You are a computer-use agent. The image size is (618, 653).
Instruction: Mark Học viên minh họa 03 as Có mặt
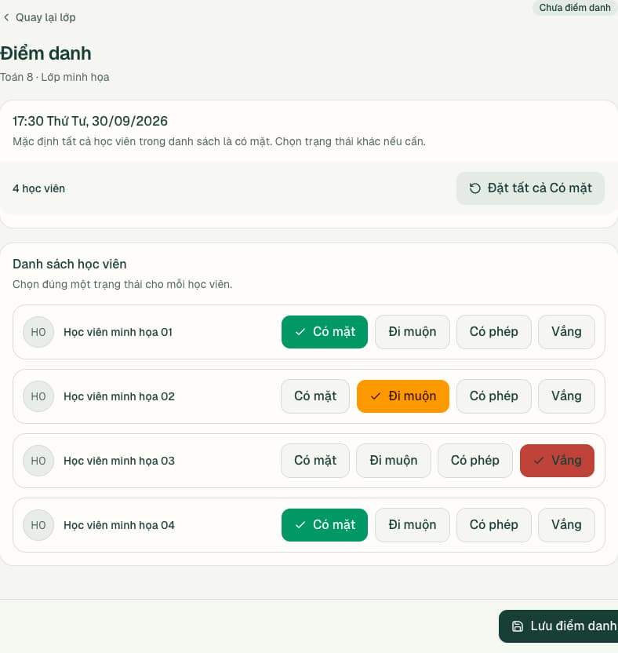point(315,461)
